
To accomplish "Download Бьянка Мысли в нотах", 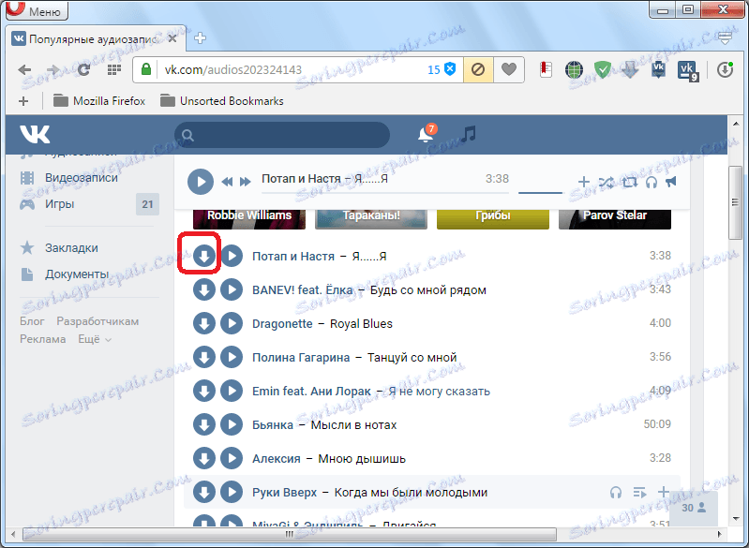I will 204,425.
